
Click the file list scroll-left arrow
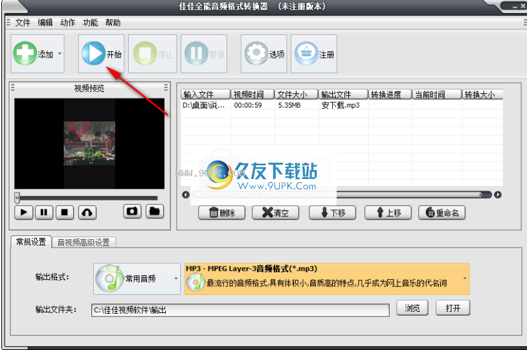point(186,194)
